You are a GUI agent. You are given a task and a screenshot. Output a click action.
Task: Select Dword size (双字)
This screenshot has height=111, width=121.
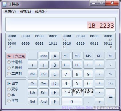tap(13, 89)
